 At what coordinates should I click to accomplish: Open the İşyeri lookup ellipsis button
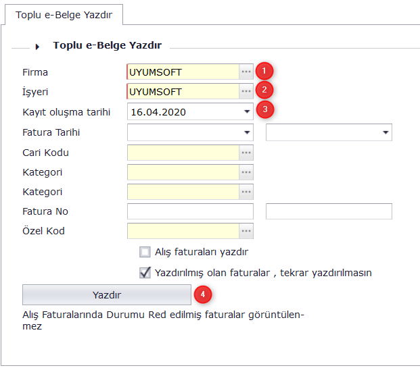point(246,92)
